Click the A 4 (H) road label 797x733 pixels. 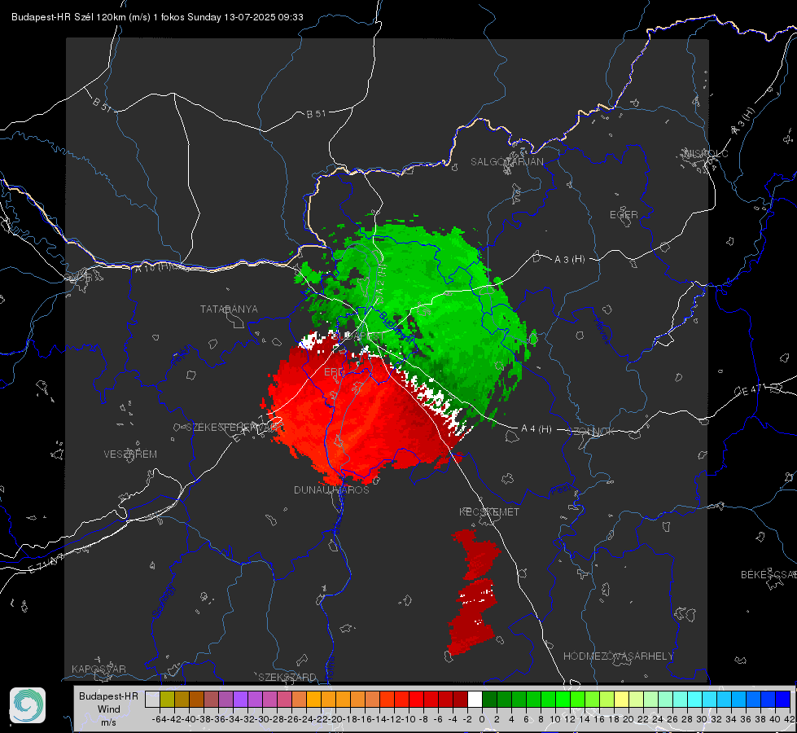536,429
